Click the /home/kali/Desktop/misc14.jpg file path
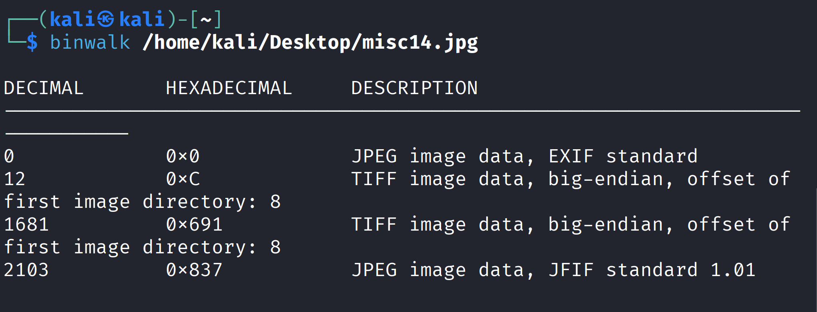Screen dimensions: 817x312 (310, 43)
